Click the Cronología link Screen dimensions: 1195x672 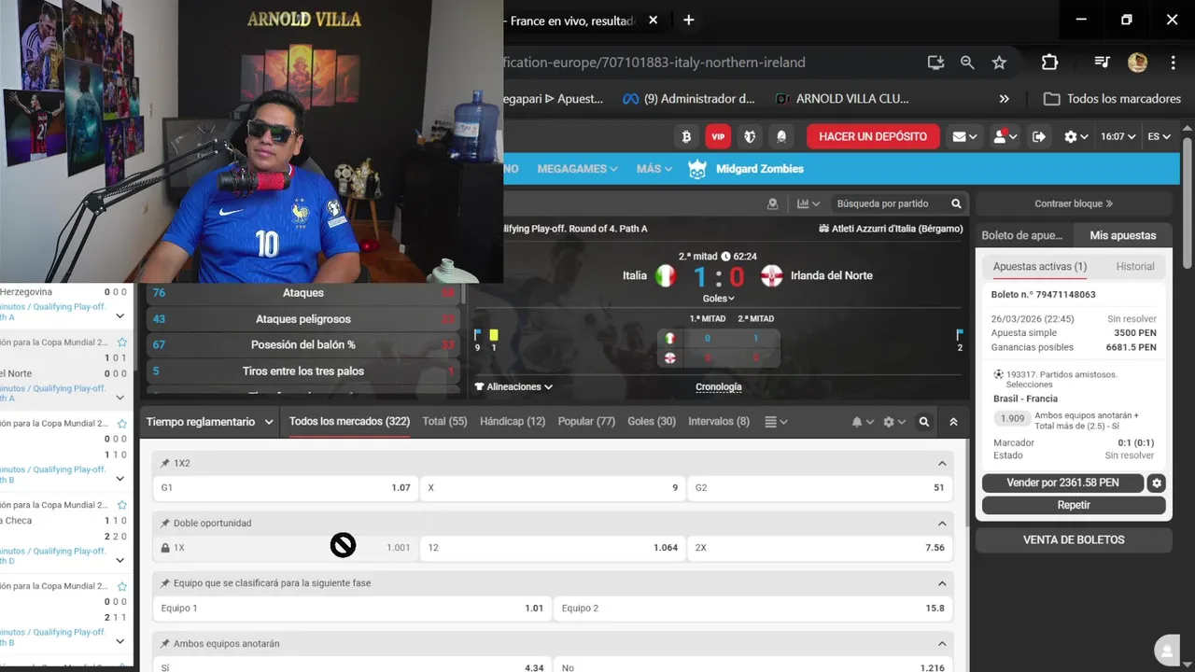719,386
